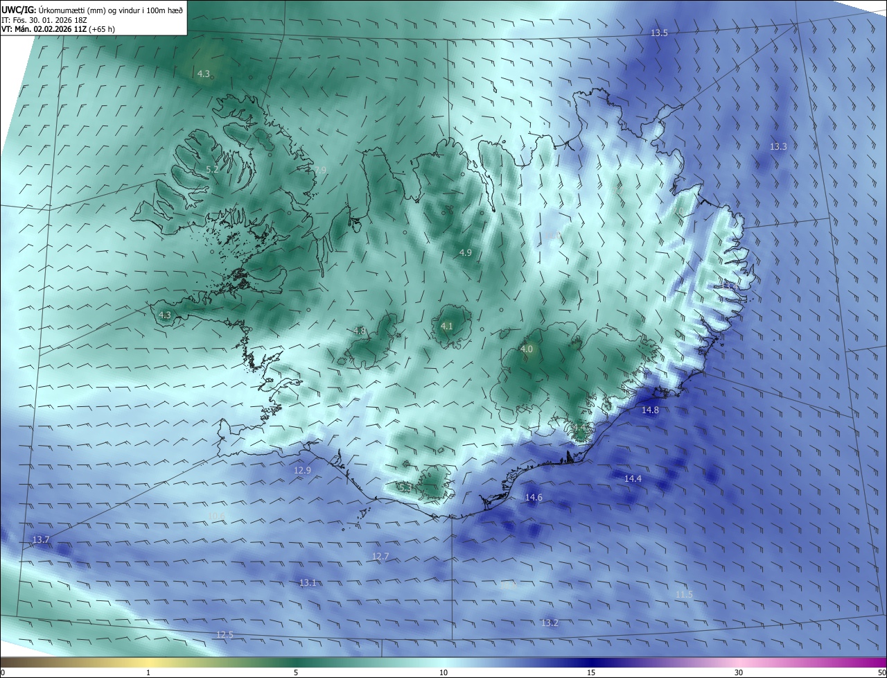This screenshot has height=678, width=887.
Task: Click the 4.9 value label
Action: (465, 253)
